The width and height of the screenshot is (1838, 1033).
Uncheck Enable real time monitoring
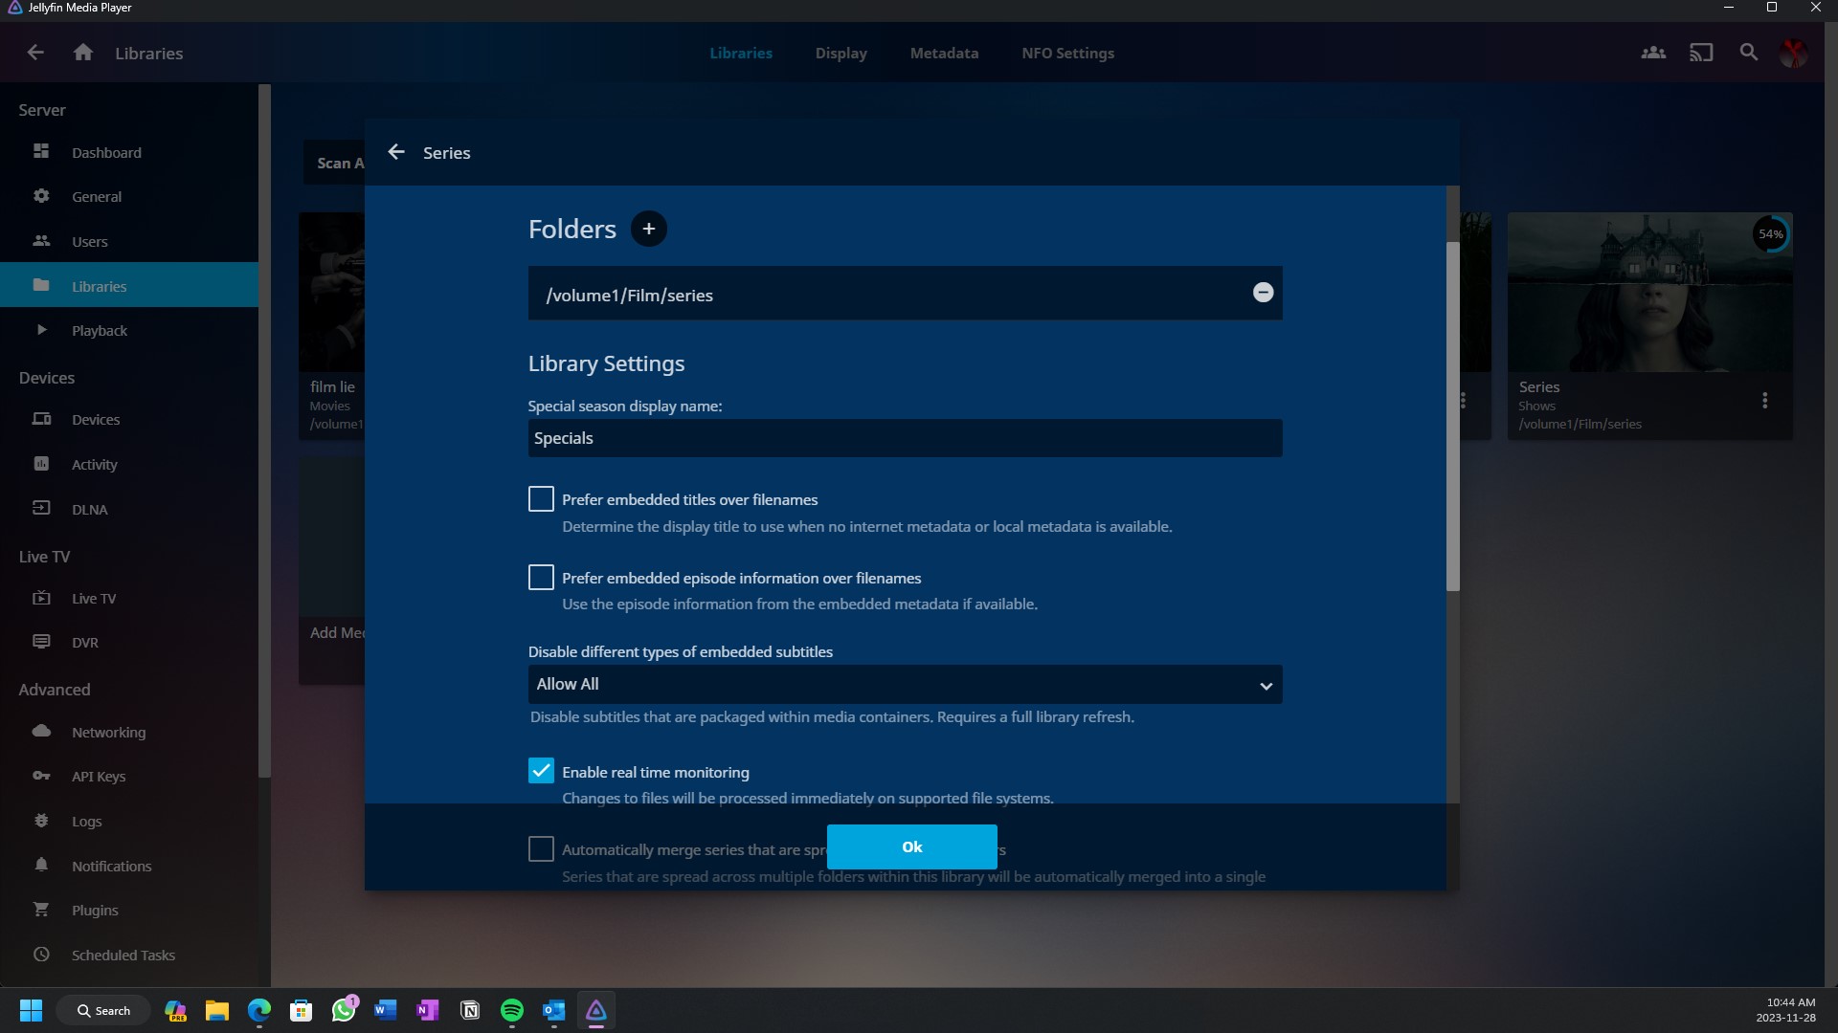(541, 771)
